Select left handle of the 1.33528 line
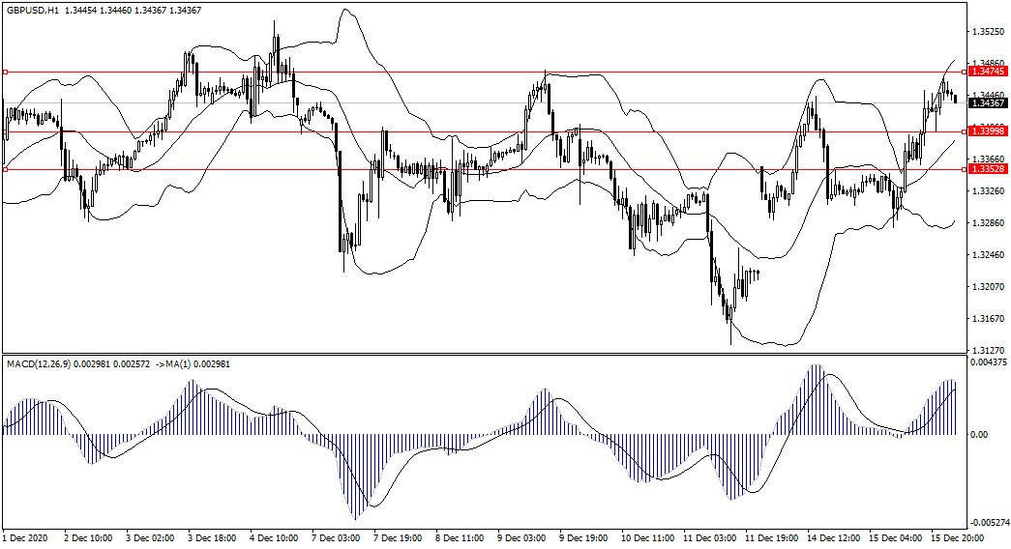1011x549 pixels. [6, 169]
